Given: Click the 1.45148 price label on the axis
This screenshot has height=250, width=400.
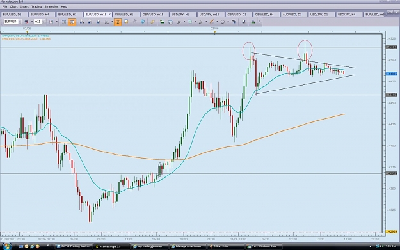Looking at the screenshot, I should [391, 47].
